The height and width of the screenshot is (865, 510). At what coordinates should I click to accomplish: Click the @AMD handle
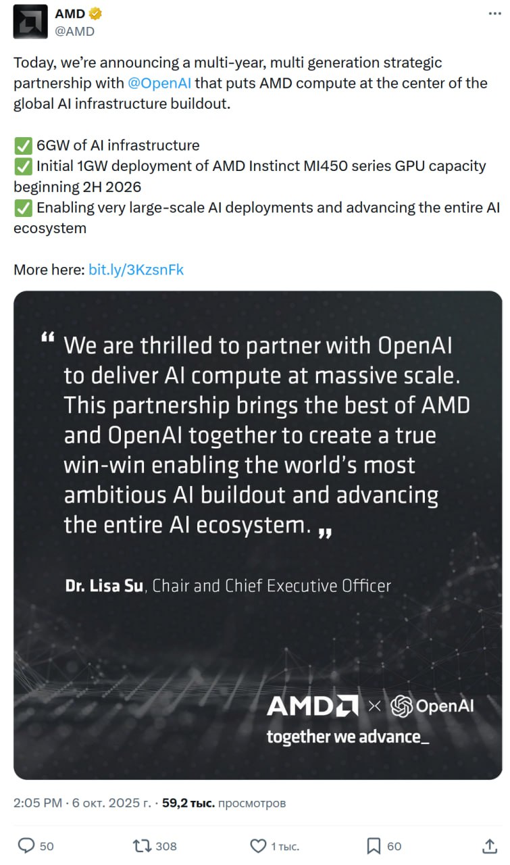pyautogui.click(x=74, y=31)
